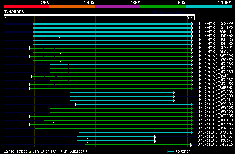Open the UniRef100_C6SZ29 hit label
Viewport: 235px width, 154px height.
(215, 23)
